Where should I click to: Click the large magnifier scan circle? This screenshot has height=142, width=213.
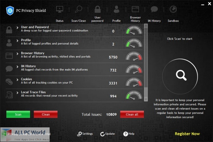(180, 76)
